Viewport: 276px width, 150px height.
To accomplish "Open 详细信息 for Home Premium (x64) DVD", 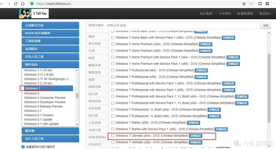I will tap(205, 44).
